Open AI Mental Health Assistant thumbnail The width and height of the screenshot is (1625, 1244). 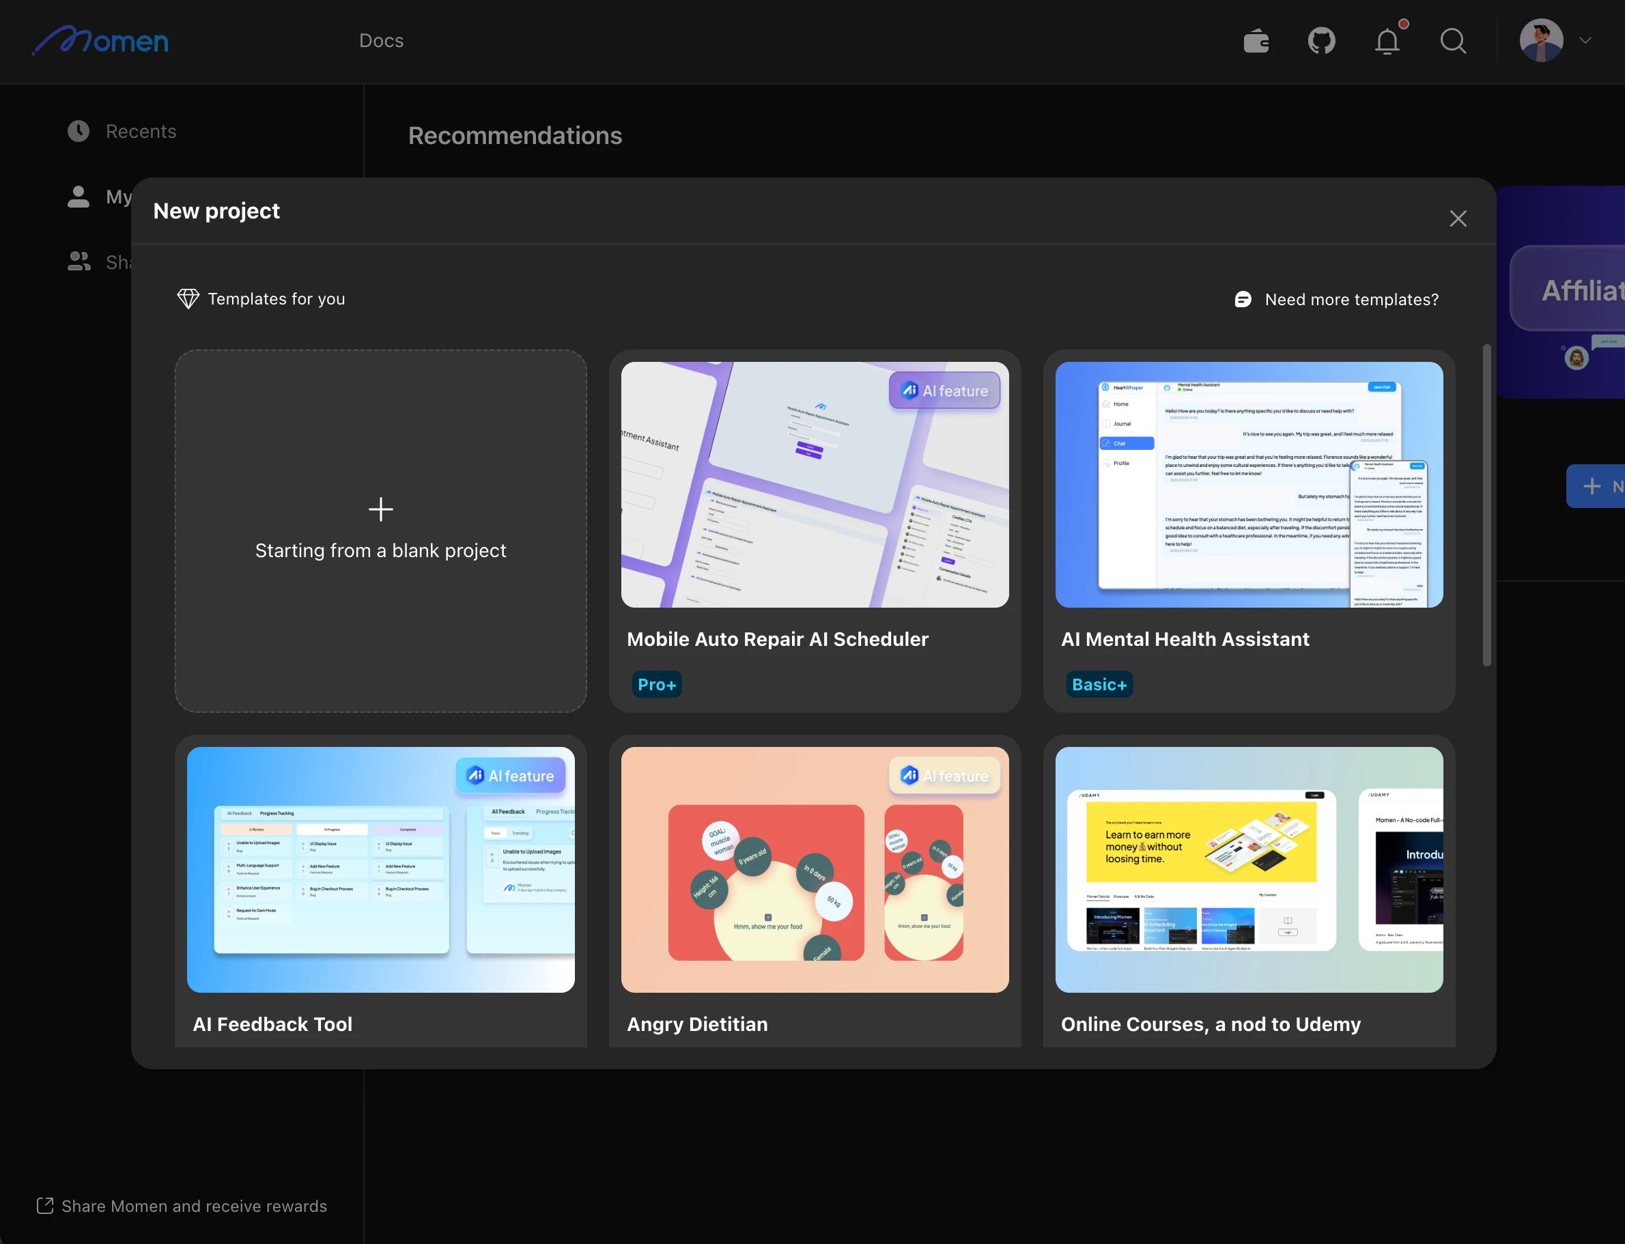pyautogui.click(x=1249, y=484)
